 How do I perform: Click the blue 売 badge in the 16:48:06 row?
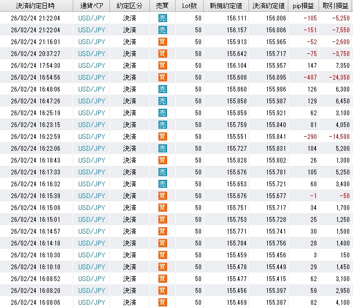[163, 89]
